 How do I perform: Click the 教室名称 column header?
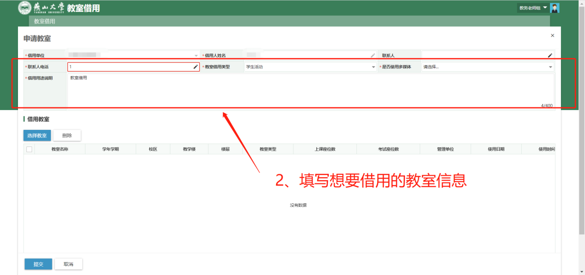point(60,149)
